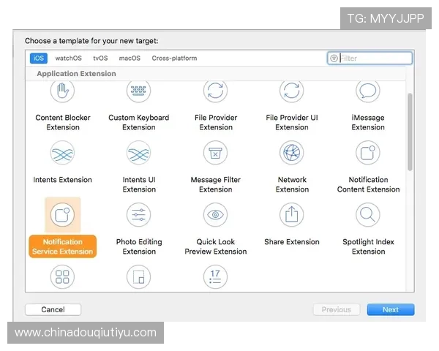Select the Quick Look Preview Extension icon
Image resolution: width=439 pixels, height=351 pixels.
(x=216, y=215)
